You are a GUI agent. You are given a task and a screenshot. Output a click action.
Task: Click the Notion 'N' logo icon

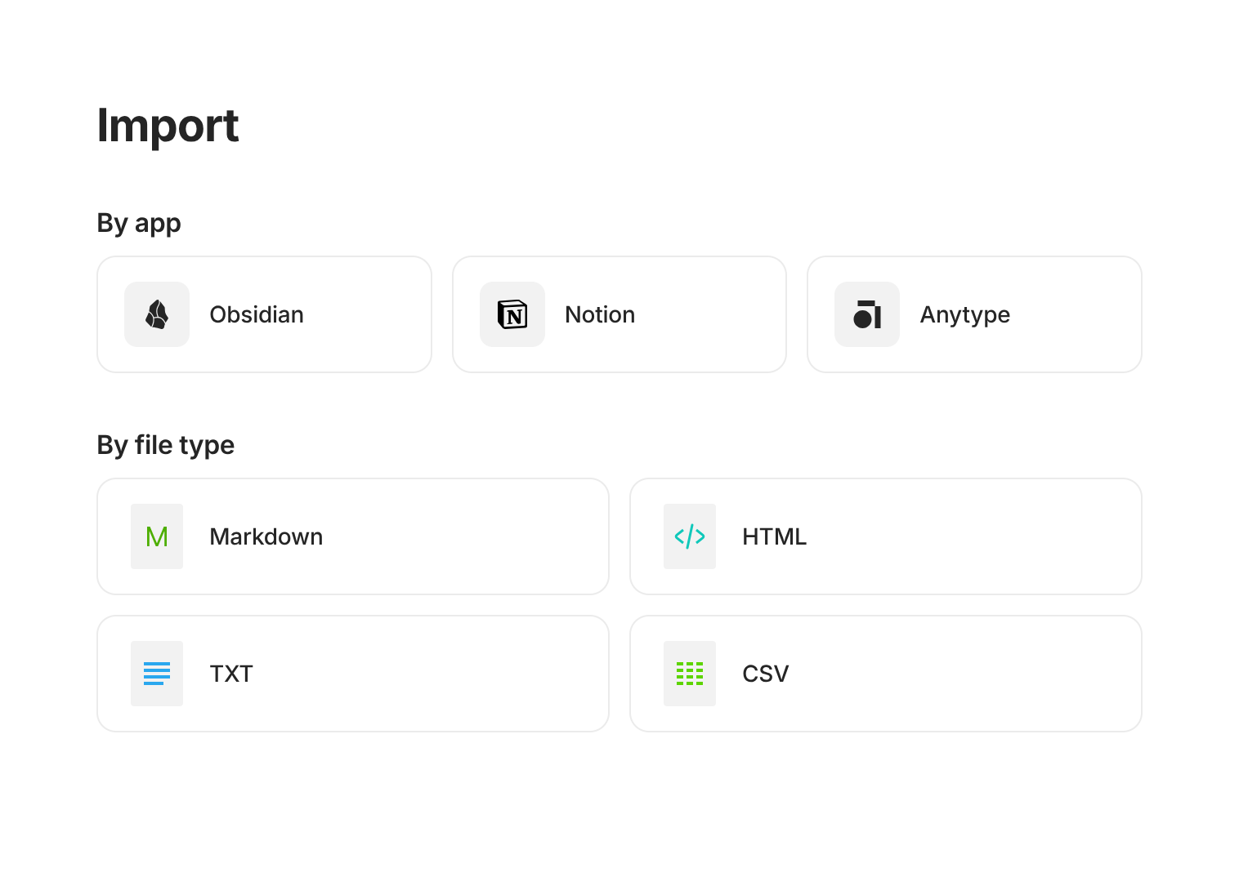point(512,314)
